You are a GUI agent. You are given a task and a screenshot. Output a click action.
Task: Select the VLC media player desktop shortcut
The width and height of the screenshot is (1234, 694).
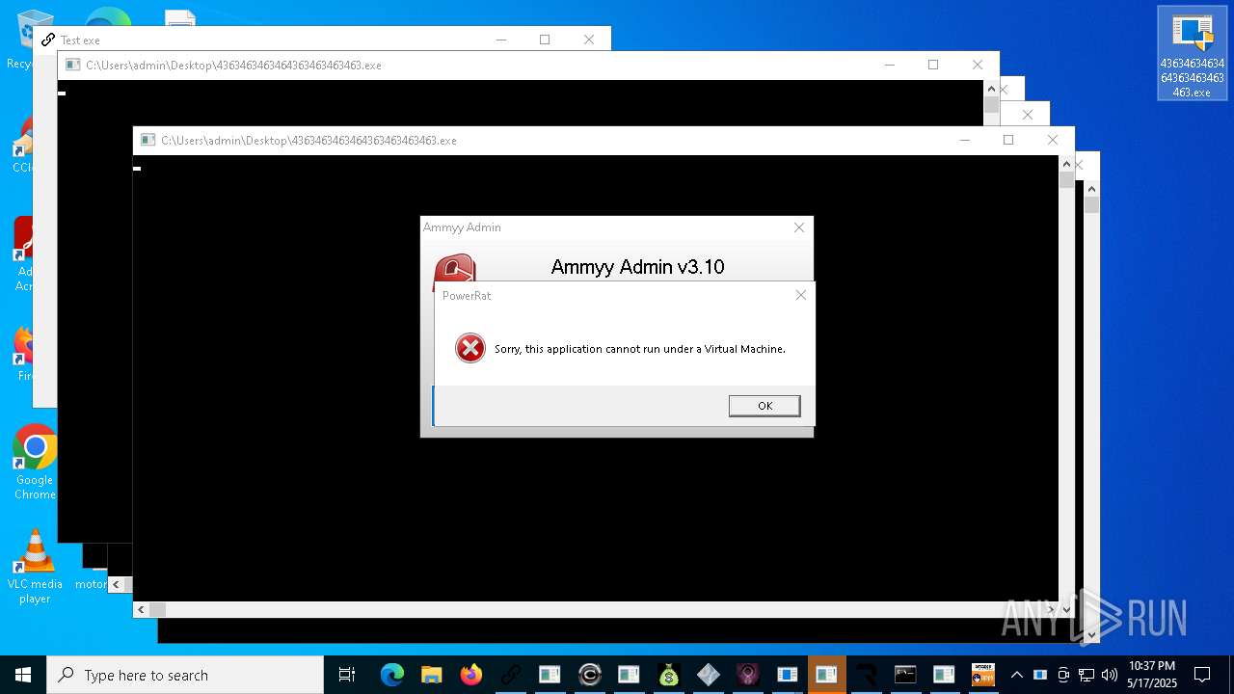[35, 567]
